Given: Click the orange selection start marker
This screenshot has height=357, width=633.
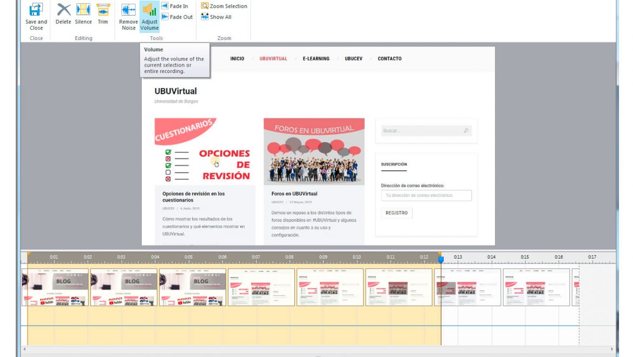Looking at the screenshot, I should coord(29,255).
